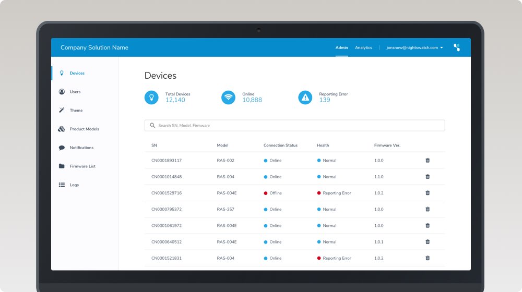This screenshot has width=522, height=292.
Task: Select the Admin tab in header
Action: (x=341, y=47)
